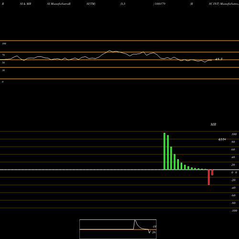239x239 pixels.
Task: Click the MR heading above the histogram
Action: 213,124
